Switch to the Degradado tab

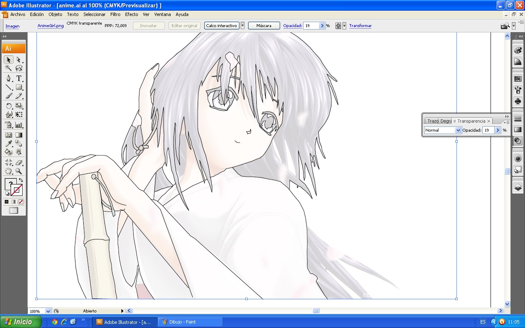(x=446, y=121)
